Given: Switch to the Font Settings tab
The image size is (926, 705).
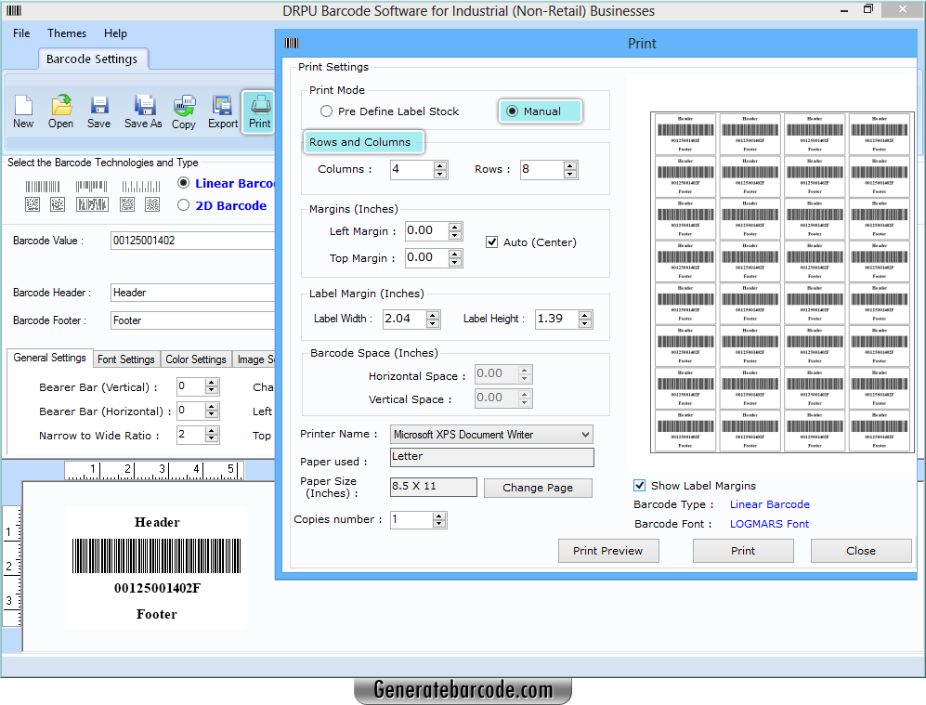Looking at the screenshot, I should (x=126, y=359).
